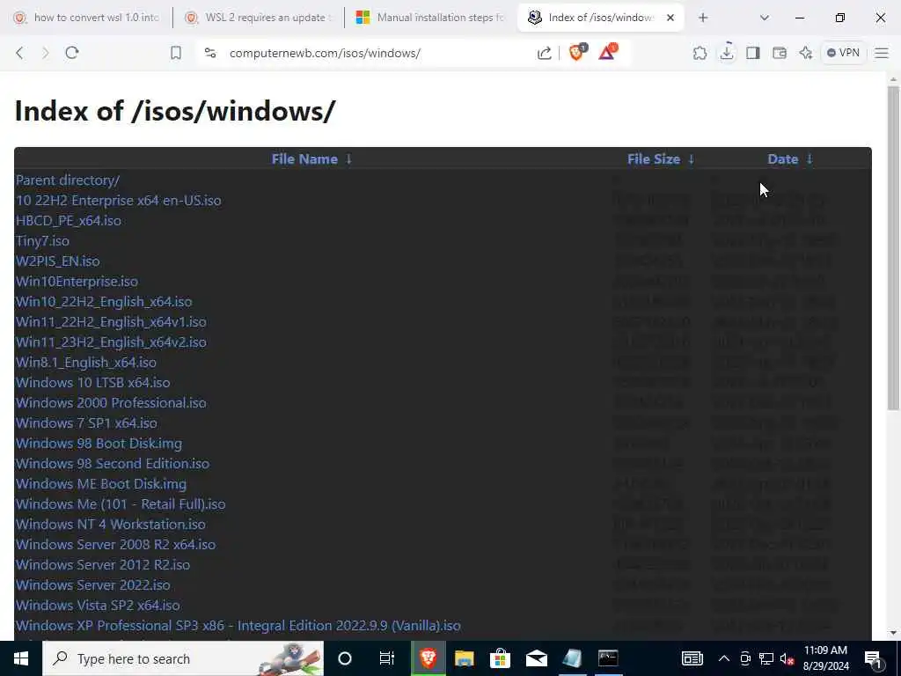Screen dimensions: 901x676
Task: Open the Brave Wallet icon
Action: pos(780,53)
